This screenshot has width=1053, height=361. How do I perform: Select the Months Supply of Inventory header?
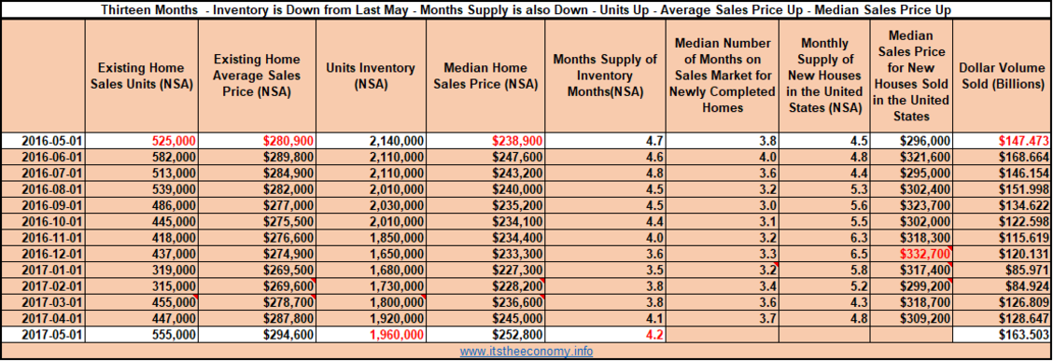coord(604,76)
